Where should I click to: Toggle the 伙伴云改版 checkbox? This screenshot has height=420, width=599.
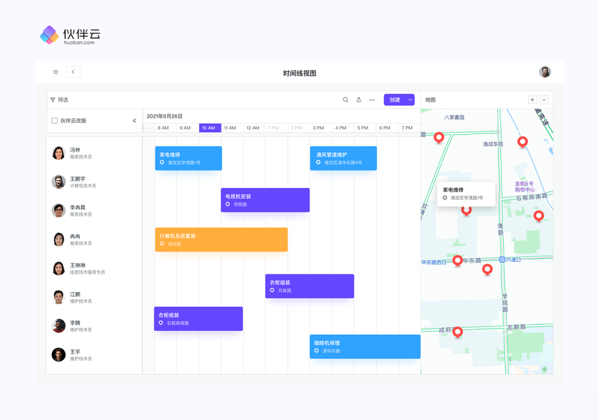tap(55, 121)
